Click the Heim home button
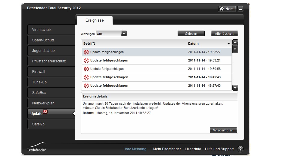The width and height of the screenshot is (289, 162). (227, 9)
